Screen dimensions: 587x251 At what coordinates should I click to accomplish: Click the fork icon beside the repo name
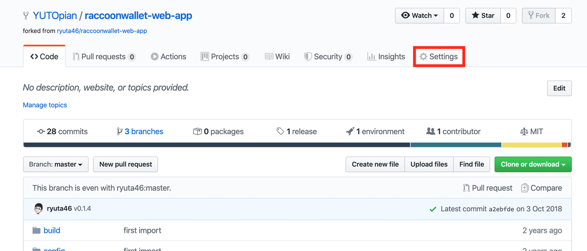pos(26,16)
